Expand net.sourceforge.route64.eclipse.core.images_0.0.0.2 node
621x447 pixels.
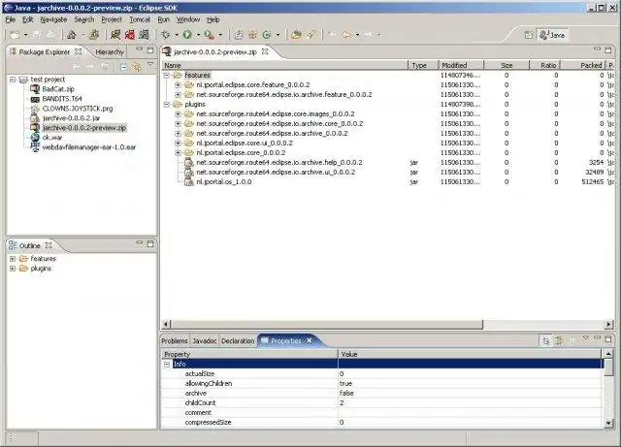178,114
